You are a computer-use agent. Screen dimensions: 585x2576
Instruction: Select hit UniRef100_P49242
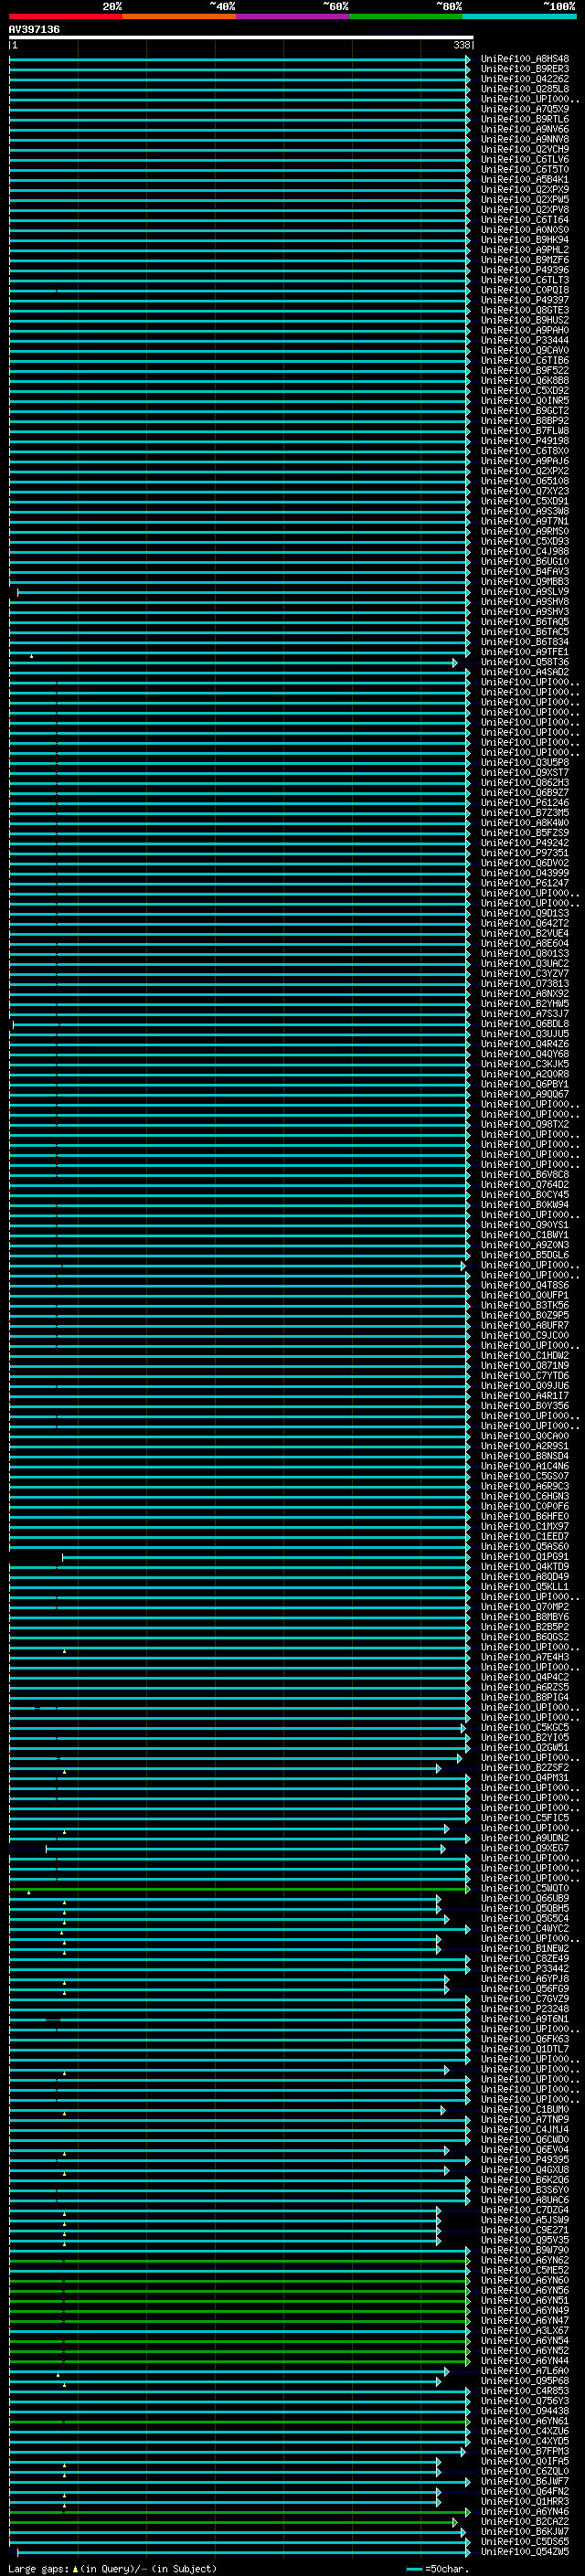click(x=525, y=843)
